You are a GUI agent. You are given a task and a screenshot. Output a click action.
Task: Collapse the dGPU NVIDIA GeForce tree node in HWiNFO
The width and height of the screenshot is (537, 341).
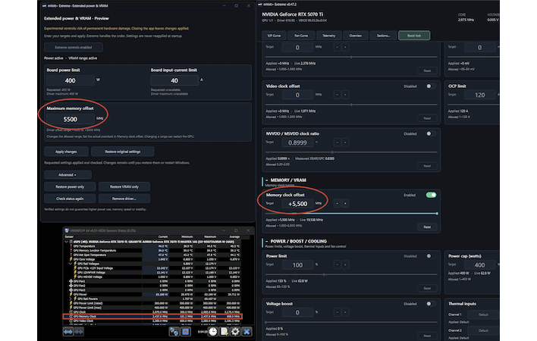click(x=67, y=242)
